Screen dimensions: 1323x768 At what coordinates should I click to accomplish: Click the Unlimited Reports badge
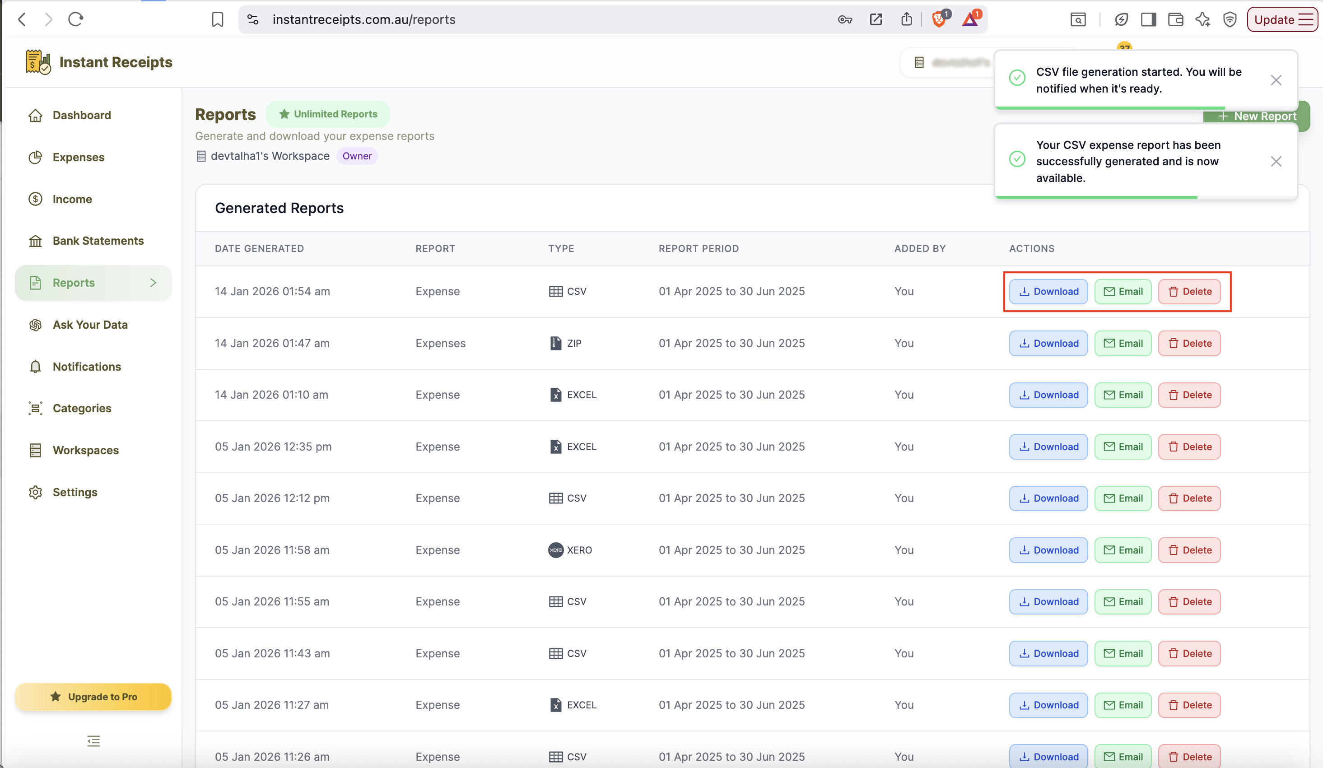(x=328, y=114)
